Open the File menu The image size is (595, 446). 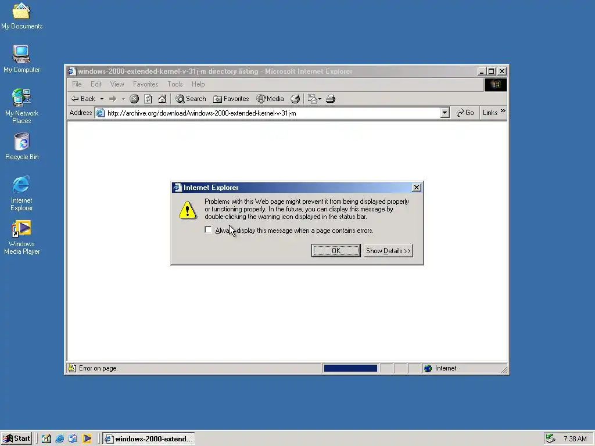coord(77,84)
